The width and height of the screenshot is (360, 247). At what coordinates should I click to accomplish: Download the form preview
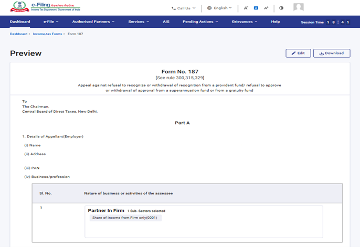coord(332,53)
